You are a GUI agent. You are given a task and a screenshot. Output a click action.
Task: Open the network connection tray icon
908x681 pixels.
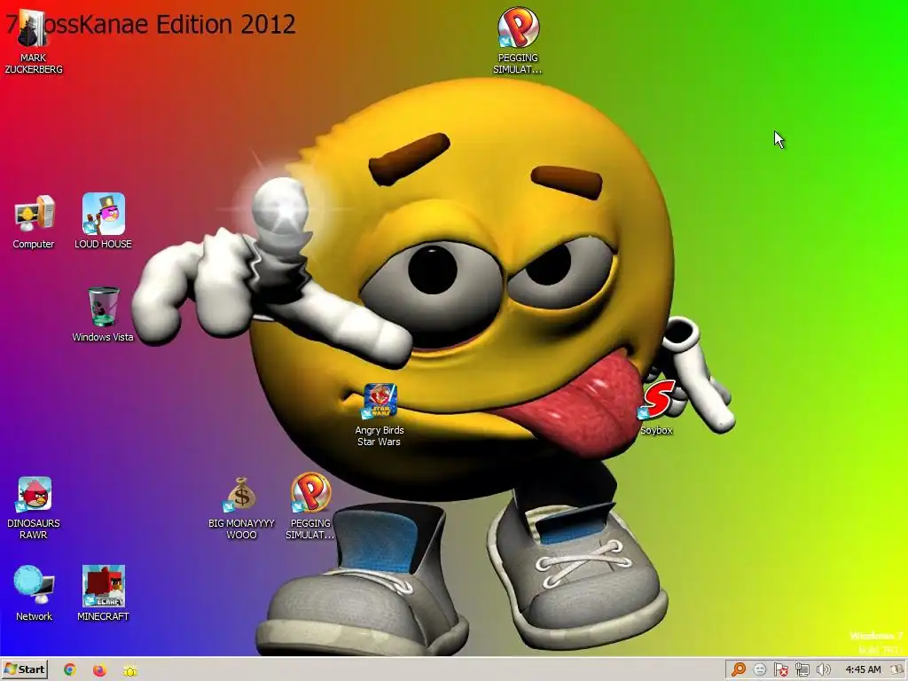(802, 670)
